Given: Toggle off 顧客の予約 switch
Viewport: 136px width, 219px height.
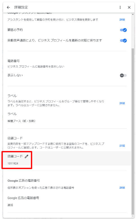Looking at the screenshot, I should point(123,30).
